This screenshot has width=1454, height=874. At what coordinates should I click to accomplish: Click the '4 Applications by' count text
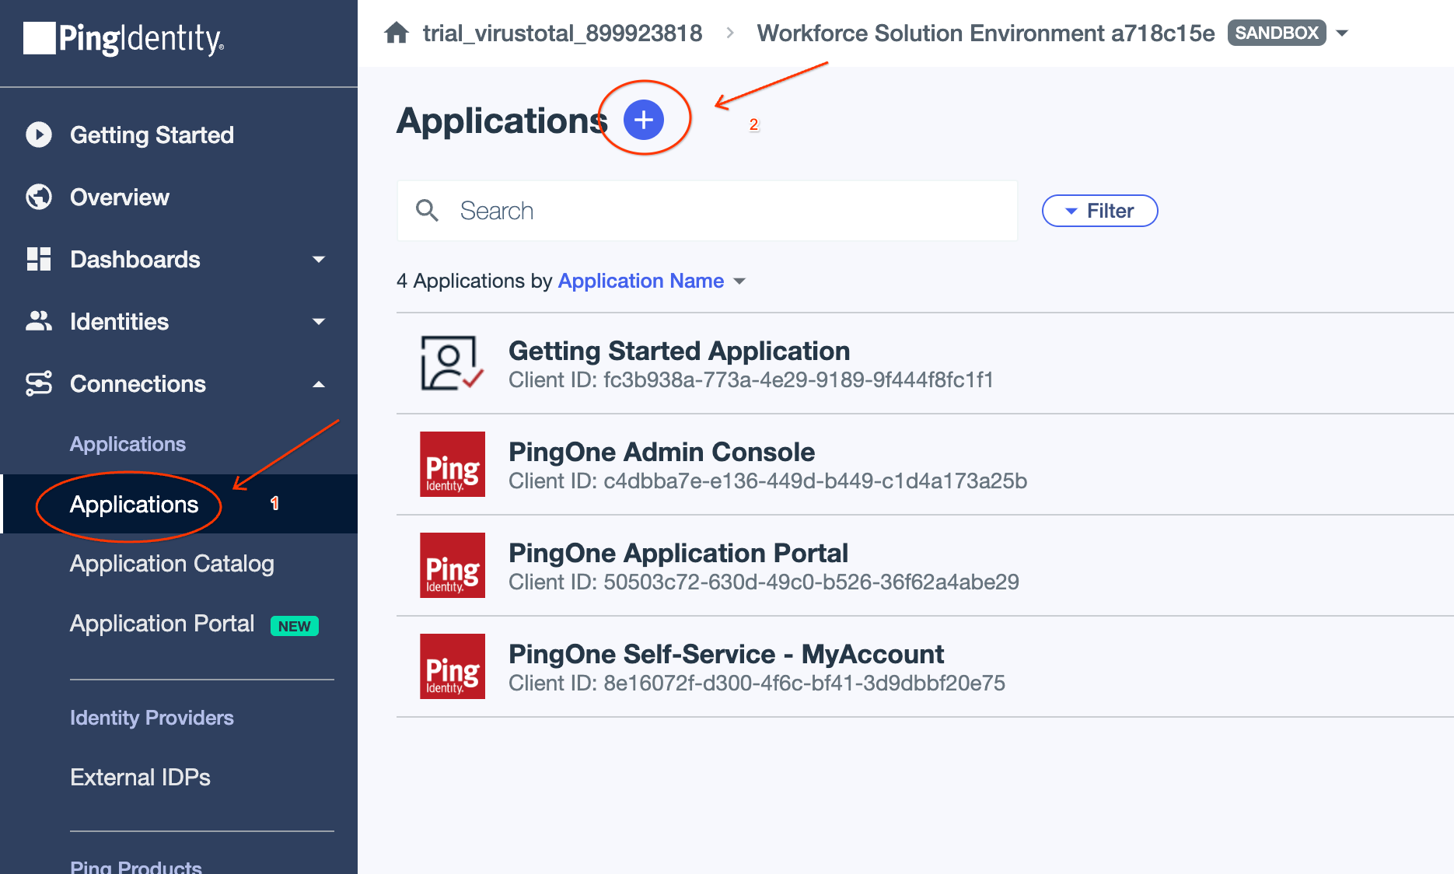(x=474, y=281)
